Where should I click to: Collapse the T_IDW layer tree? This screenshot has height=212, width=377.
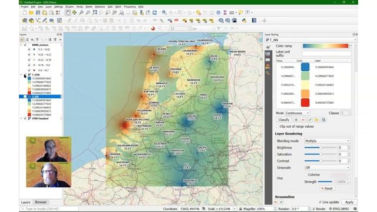coord(21,75)
